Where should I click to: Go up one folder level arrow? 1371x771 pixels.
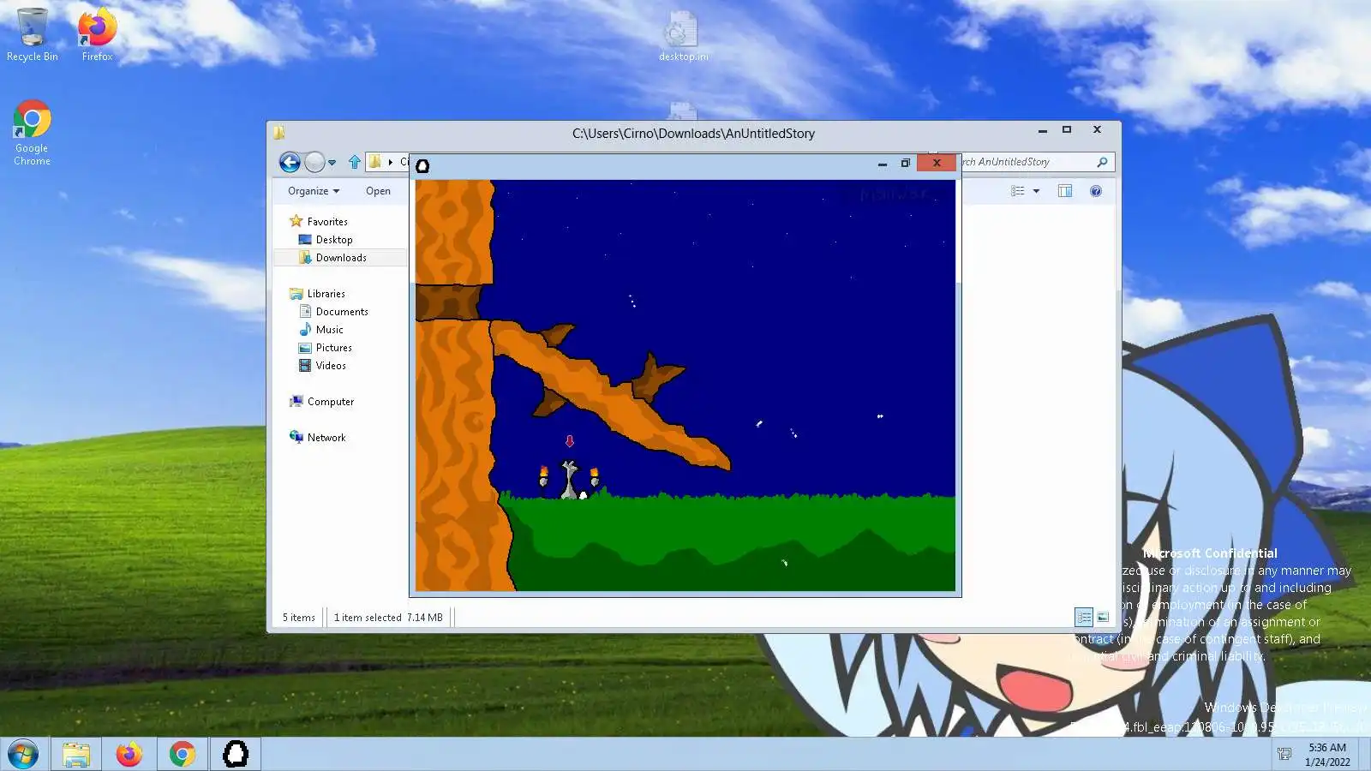355,162
